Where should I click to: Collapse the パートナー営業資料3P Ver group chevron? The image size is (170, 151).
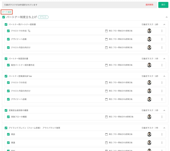[x=164, y=76]
